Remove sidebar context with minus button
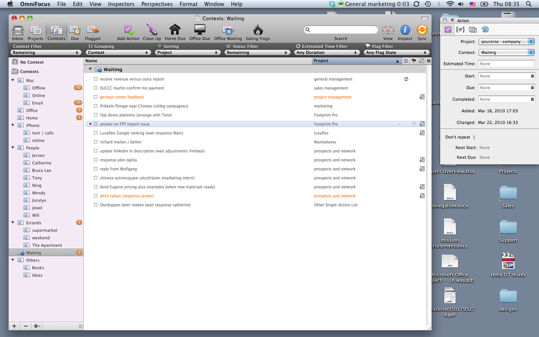 coord(26,326)
